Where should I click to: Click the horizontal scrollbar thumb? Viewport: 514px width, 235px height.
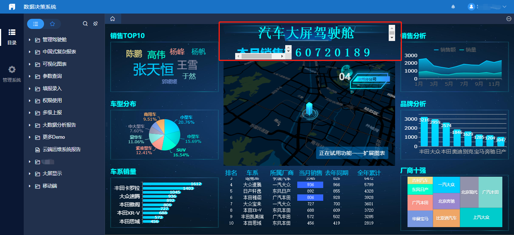tap(256, 56)
